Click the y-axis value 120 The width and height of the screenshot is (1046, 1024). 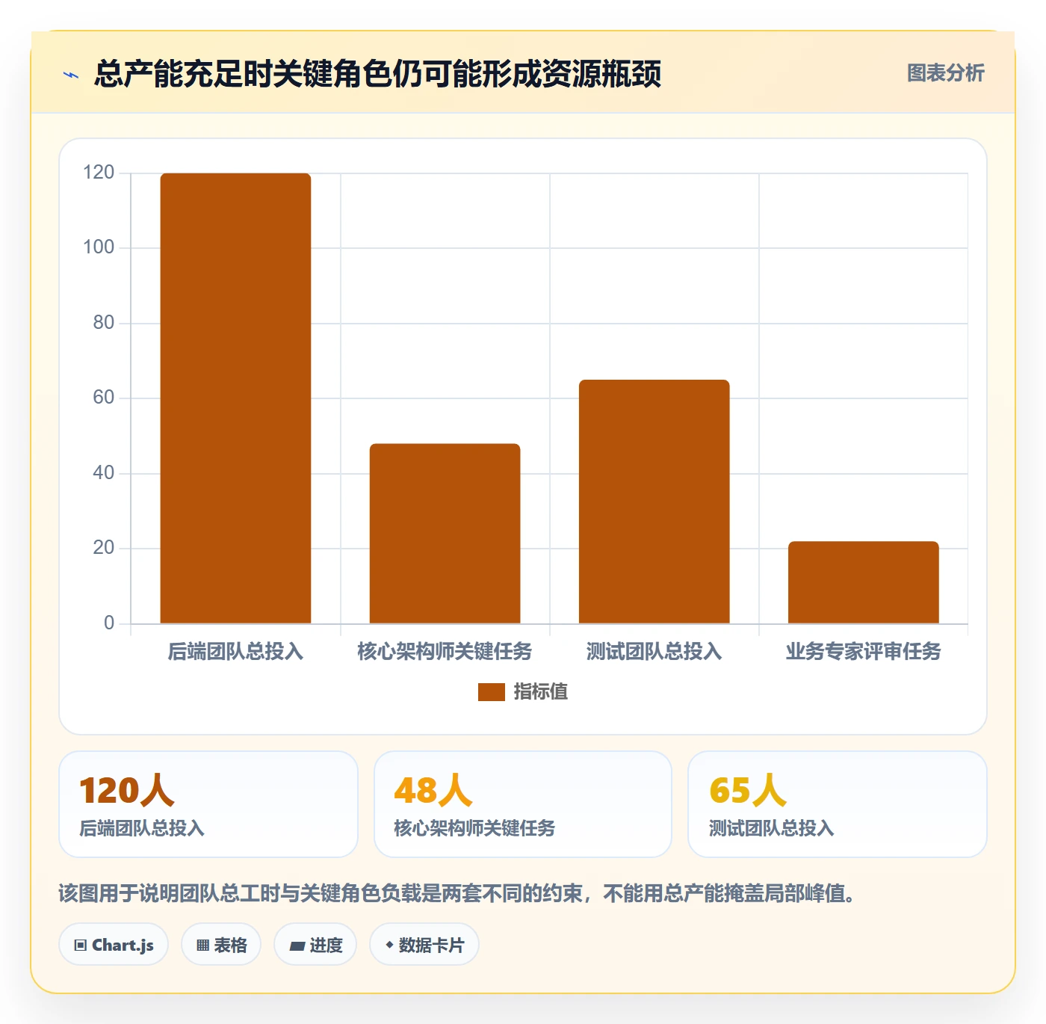(x=99, y=173)
